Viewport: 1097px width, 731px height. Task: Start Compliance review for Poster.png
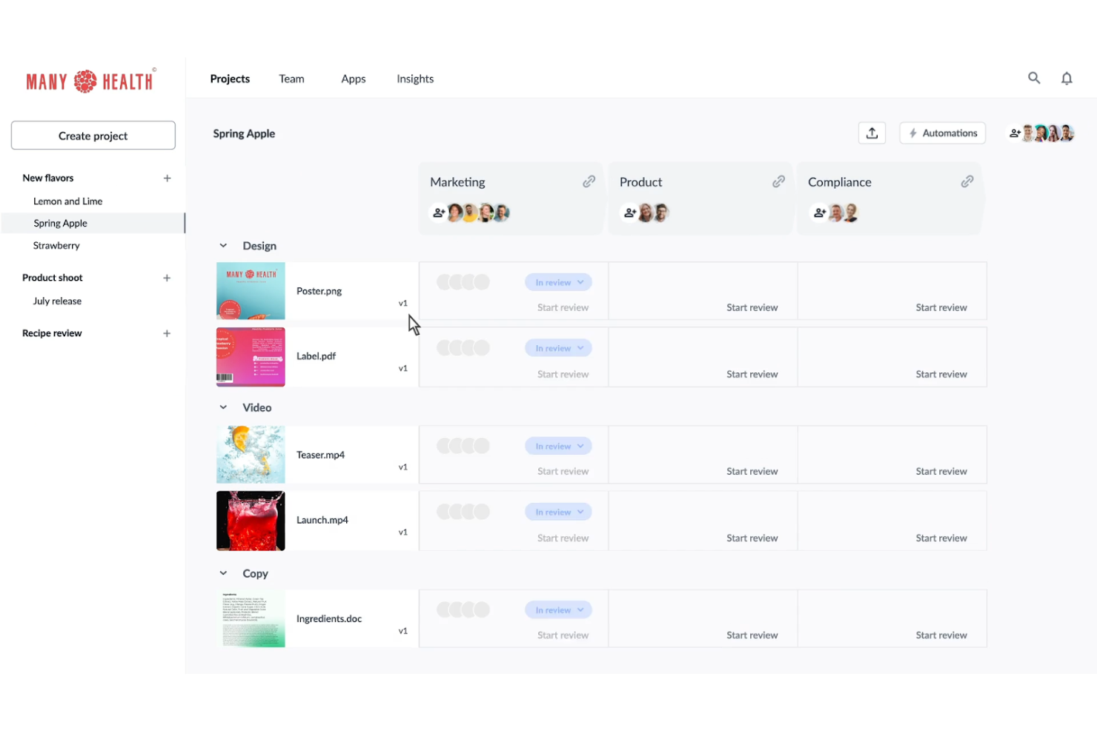[x=941, y=307]
